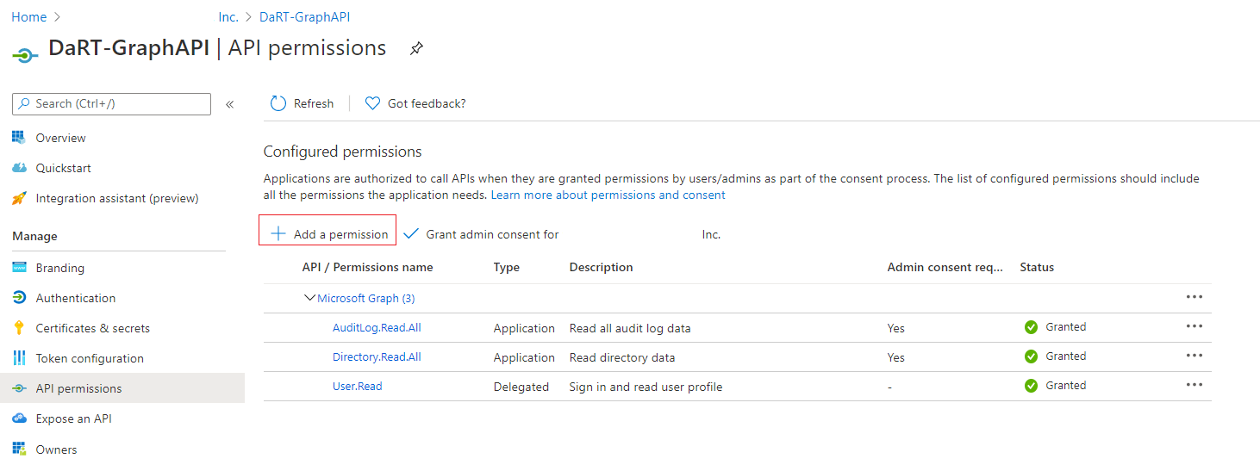Viewport: 1260px width, 471px height.
Task: Open Overview from the sidebar
Action: coord(60,138)
